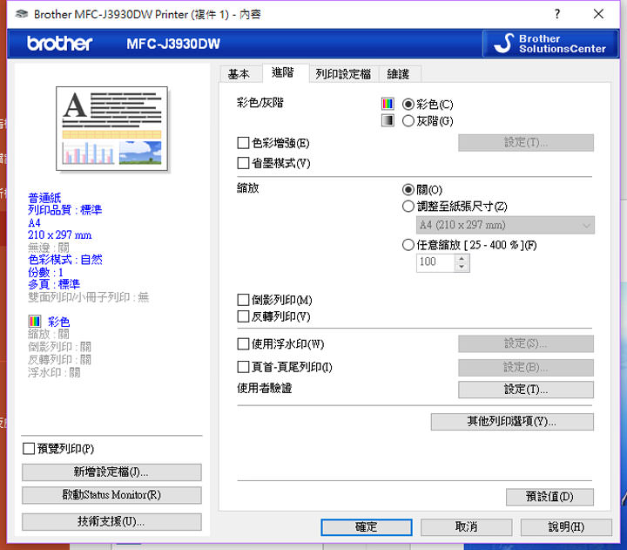Viewport: 627px width, 550px height.
Task: Click 設定(B) button for header-footer
Action: [x=526, y=368]
